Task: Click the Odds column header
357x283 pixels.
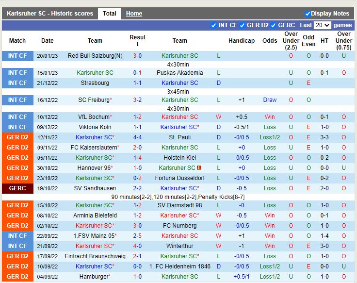Action: [x=270, y=41]
